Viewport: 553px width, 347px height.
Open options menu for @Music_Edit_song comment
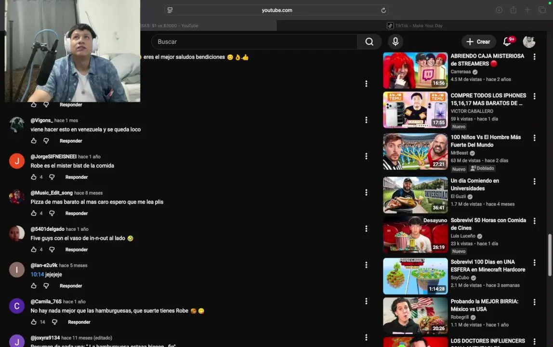pyautogui.click(x=366, y=192)
